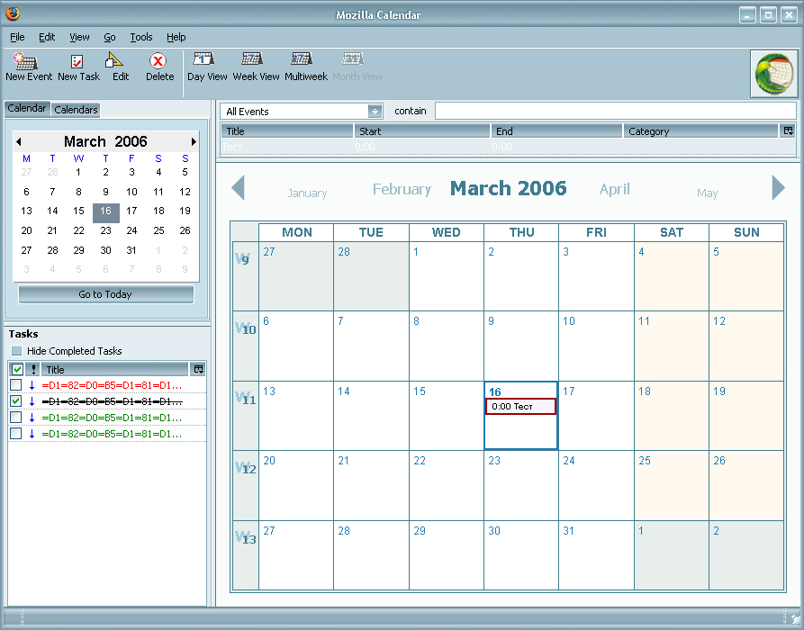The height and width of the screenshot is (630, 804).
Task: Jump to February in the month header
Action: click(402, 189)
